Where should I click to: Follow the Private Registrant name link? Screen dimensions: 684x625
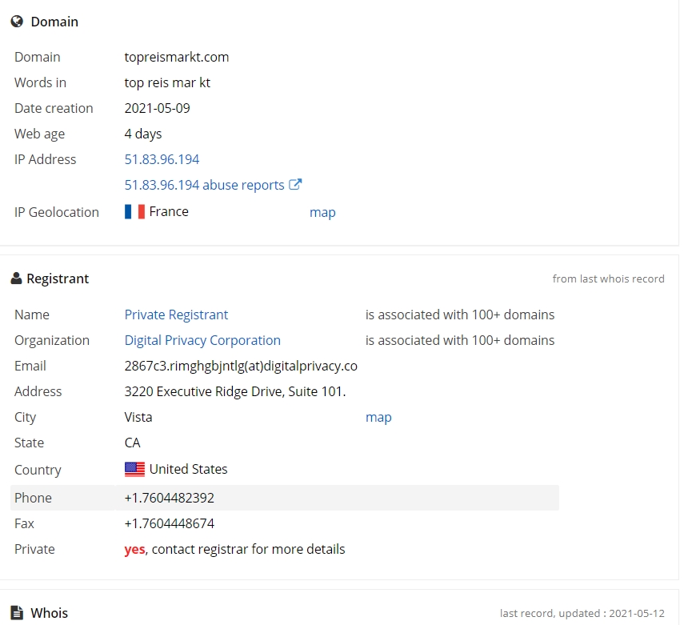(x=176, y=315)
